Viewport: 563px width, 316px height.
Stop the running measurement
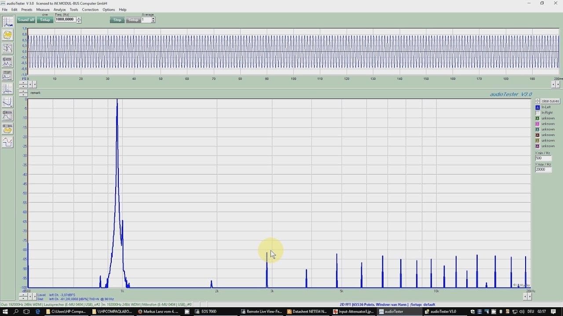(x=117, y=20)
